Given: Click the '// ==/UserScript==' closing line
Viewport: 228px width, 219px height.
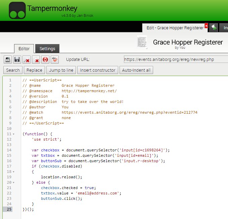Looking at the screenshot, I should 43,123.
